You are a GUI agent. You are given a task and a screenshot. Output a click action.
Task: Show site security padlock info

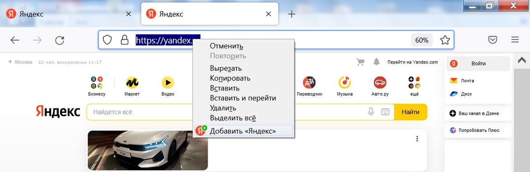[125, 40]
